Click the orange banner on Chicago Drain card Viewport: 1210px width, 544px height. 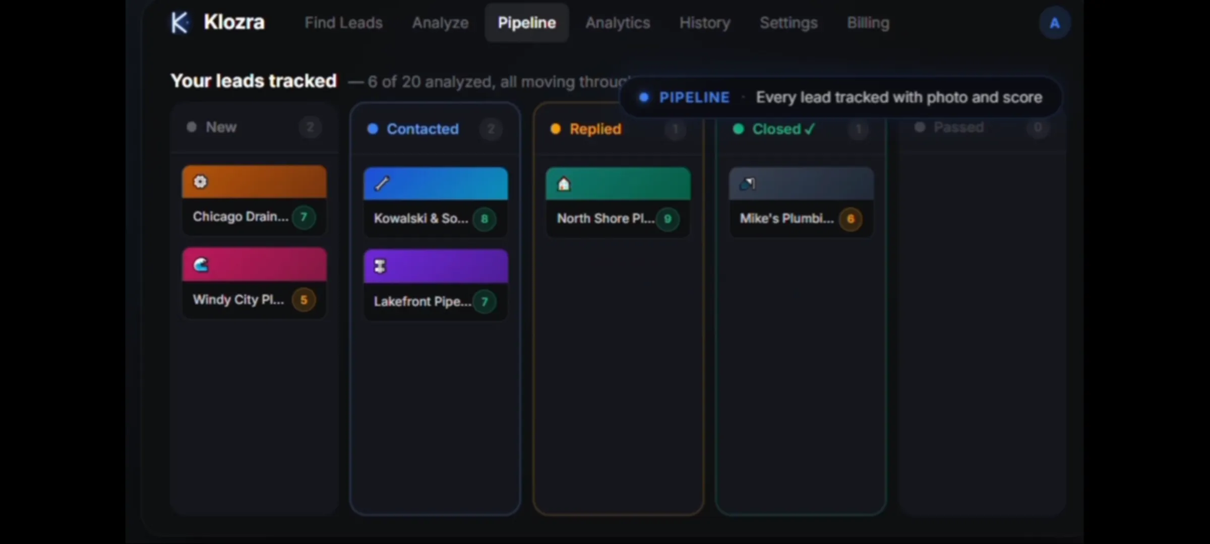(254, 181)
